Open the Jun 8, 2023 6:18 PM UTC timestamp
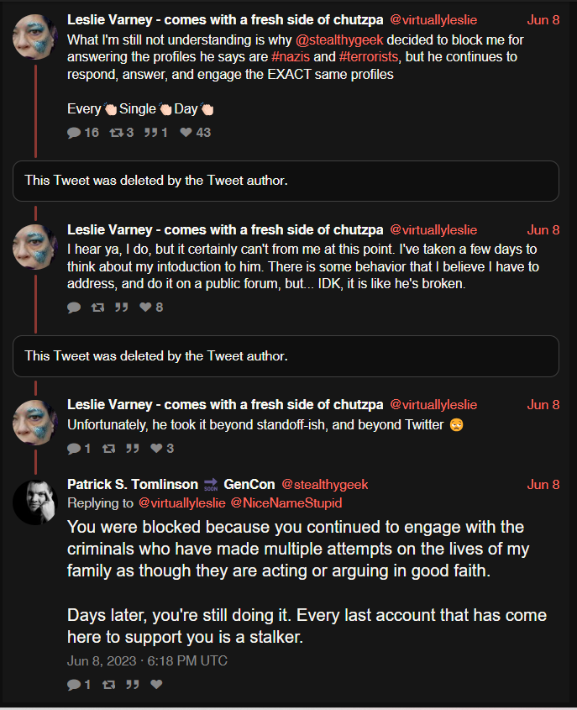The height and width of the screenshot is (710, 577). [147, 661]
